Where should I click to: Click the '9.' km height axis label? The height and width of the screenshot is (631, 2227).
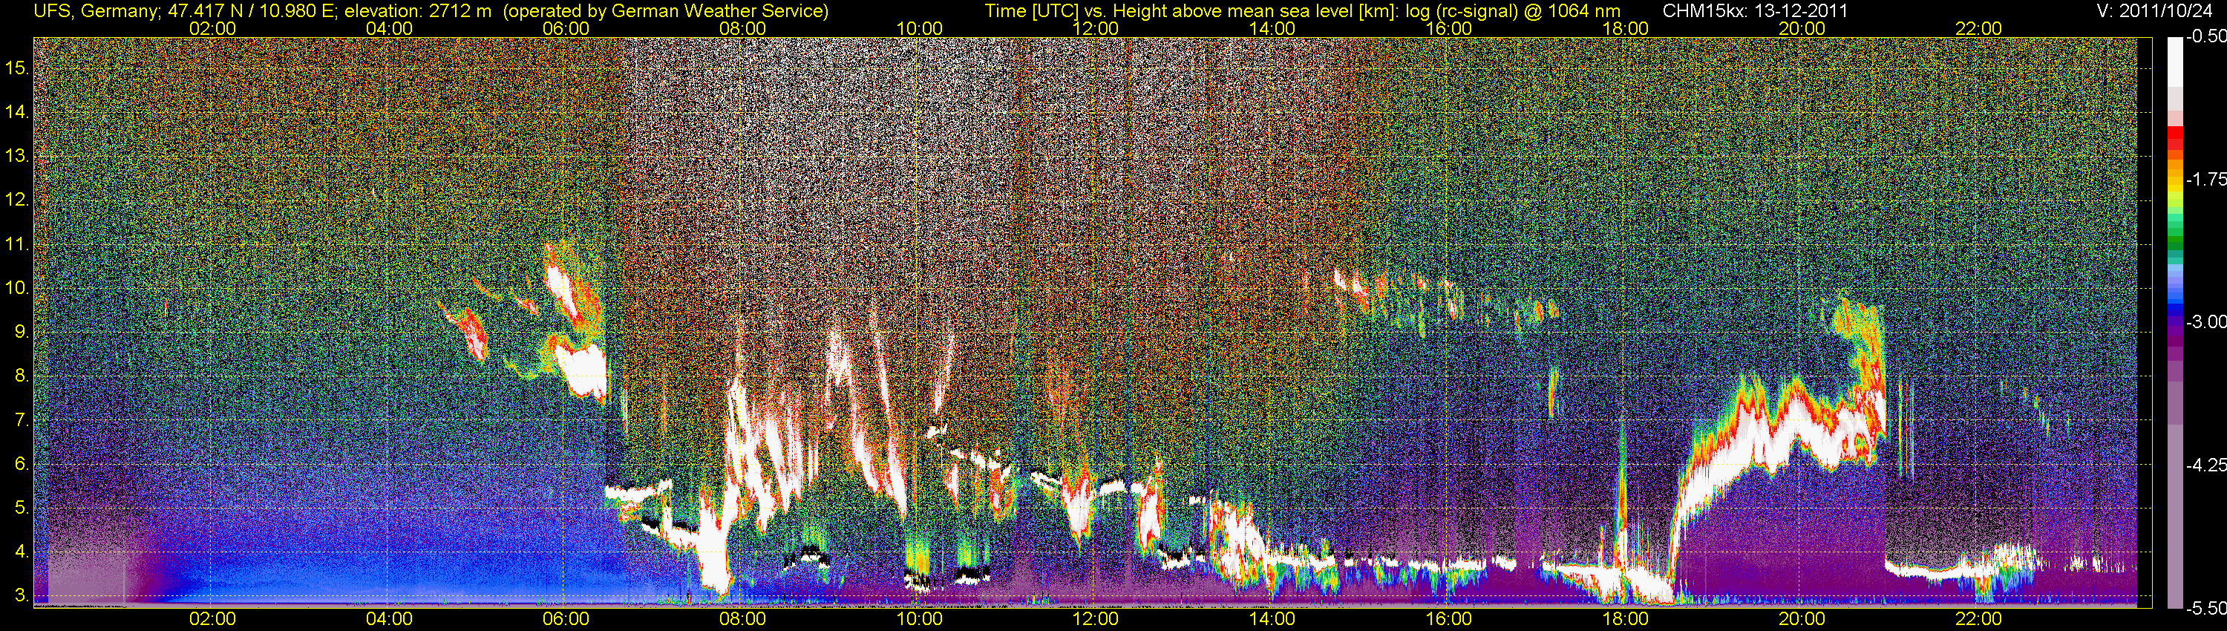point(22,332)
